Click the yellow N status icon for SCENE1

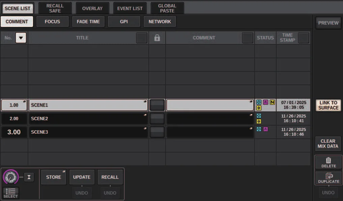pos(272,102)
